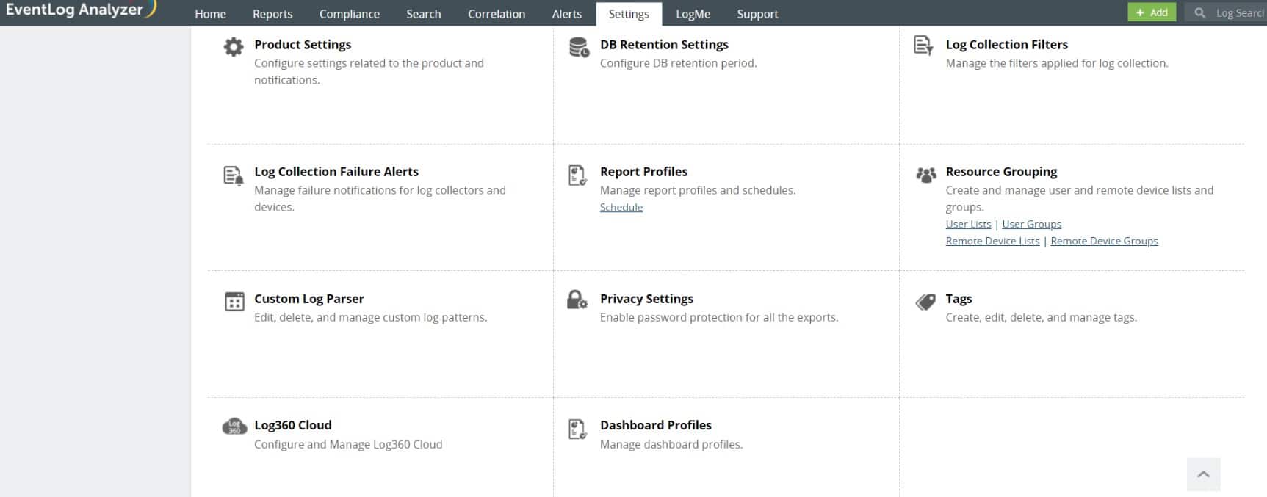Open Privacy Settings heading
Image resolution: width=1267 pixels, height=497 pixels.
646,299
